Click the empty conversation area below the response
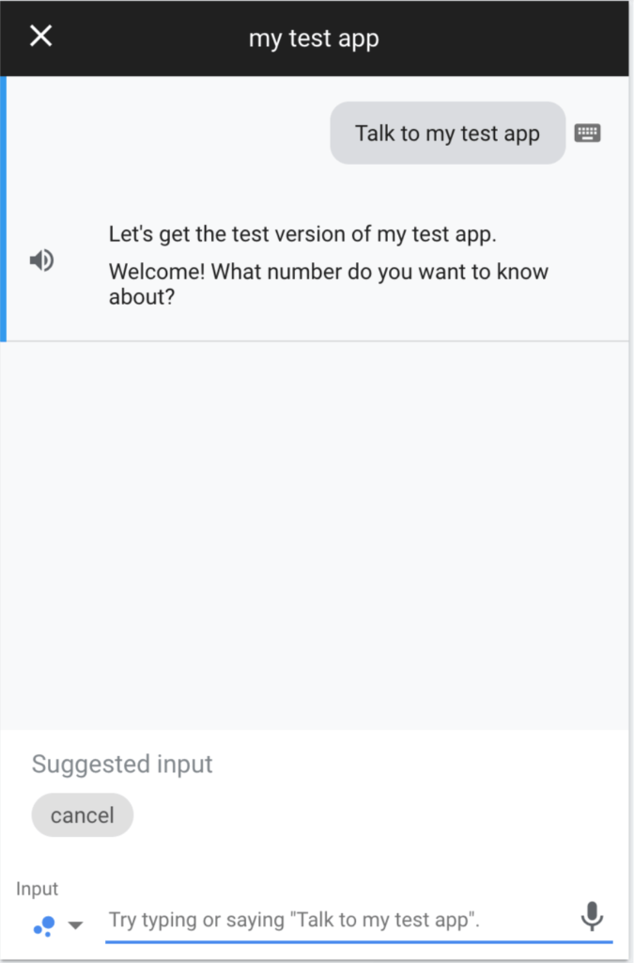The image size is (634, 963). [x=316, y=527]
